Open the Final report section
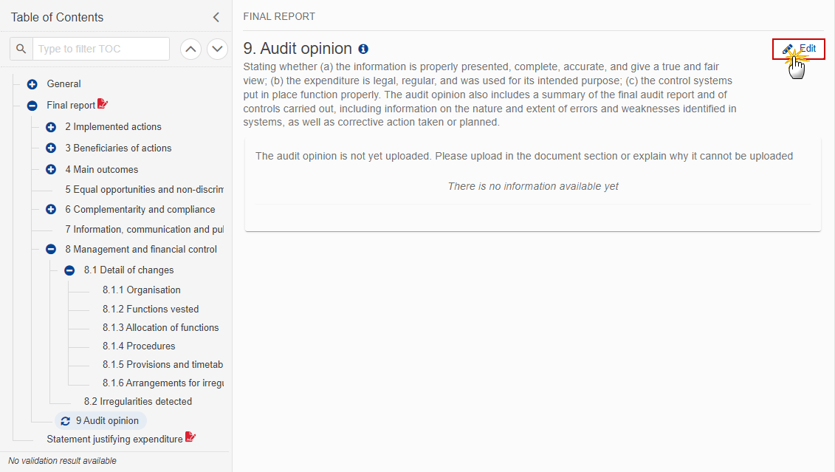835x472 pixels. (71, 105)
